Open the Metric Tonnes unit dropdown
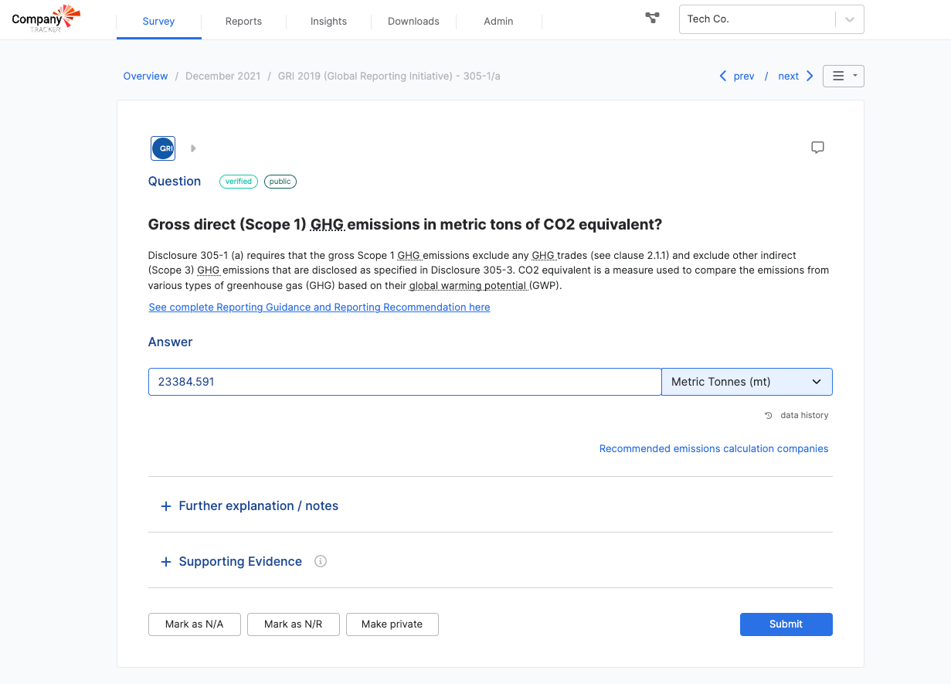The width and height of the screenshot is (951, 684). [x=746, y=382]
